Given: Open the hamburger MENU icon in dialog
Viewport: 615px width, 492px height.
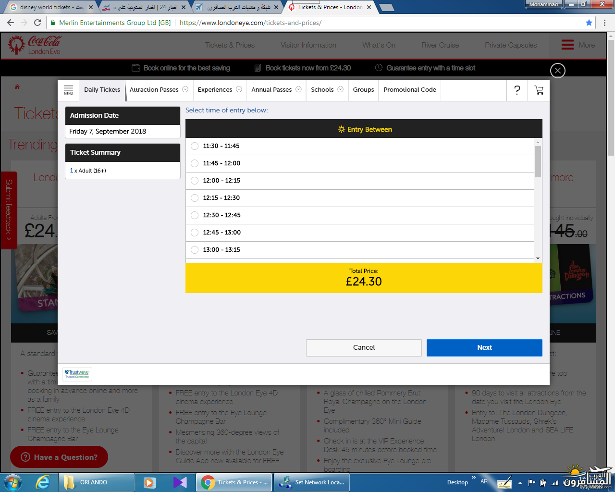Looking at the screenshot, I should coord(68,90).
